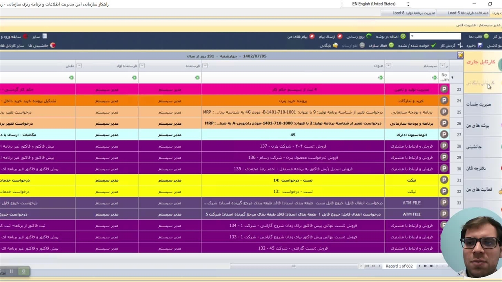Click the 'گردش کار' workflow icon
This screenshot has height=282, width=502.
click(x=460, y=45)
